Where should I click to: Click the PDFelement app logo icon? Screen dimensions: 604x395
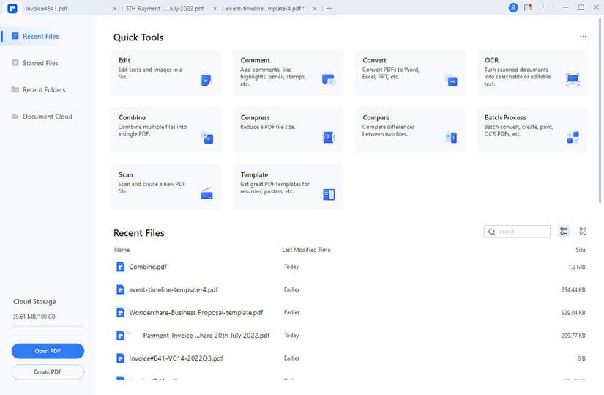12,8
